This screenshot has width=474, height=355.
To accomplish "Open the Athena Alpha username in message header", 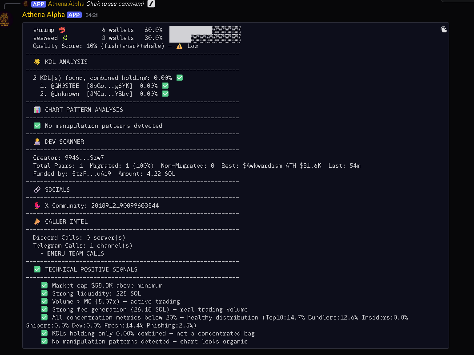I will [x=44, y=15].
